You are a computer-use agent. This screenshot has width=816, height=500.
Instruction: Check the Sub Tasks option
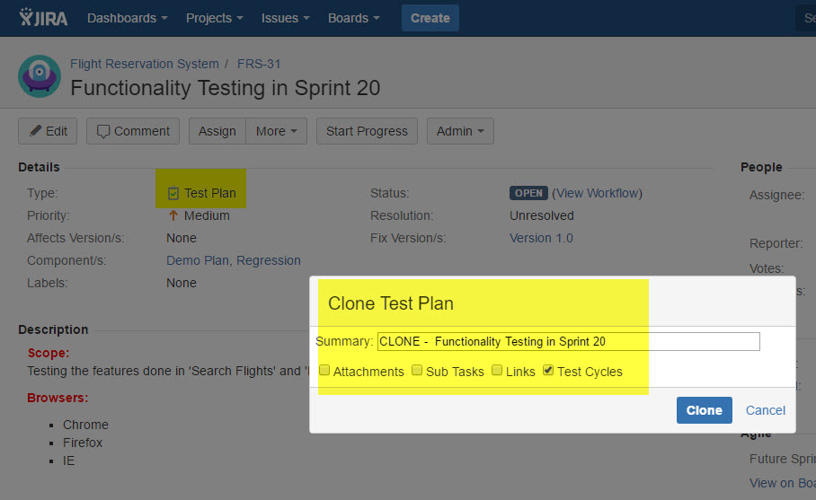click(417, 371)
